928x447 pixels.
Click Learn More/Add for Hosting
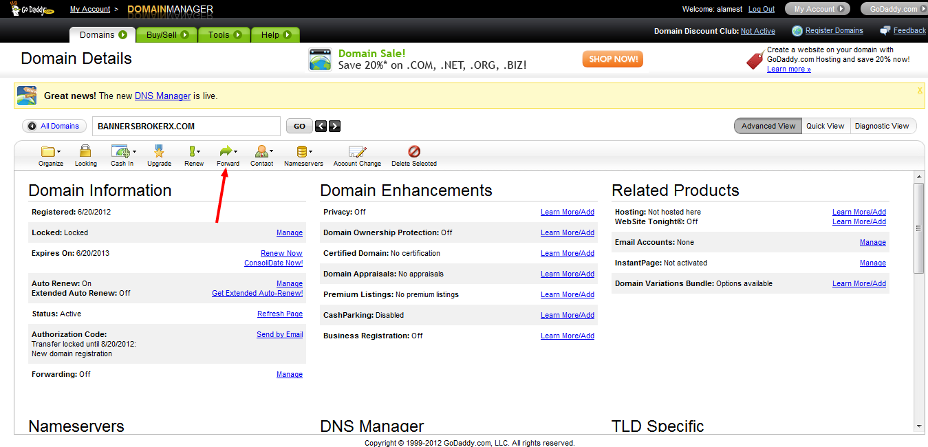pos(859,212)
